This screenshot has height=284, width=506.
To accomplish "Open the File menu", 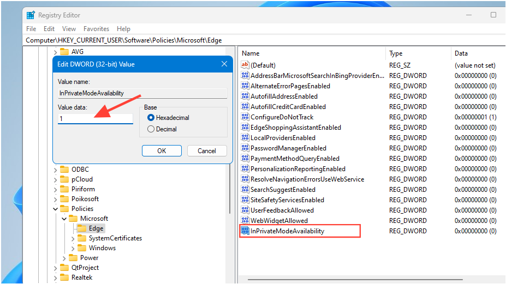I will coord(31,29).
